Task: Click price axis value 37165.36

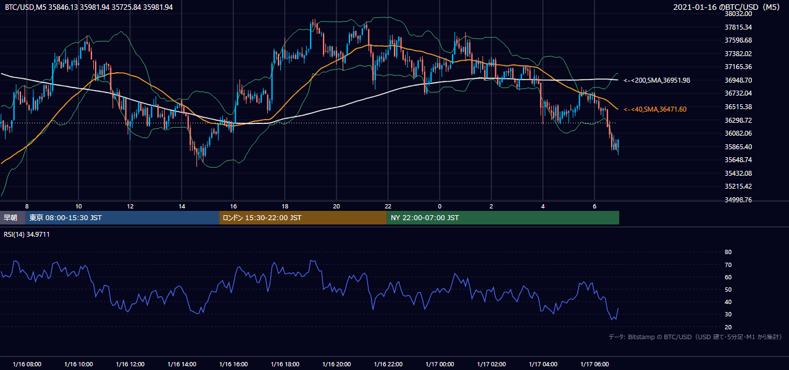Action: click(738, 67)
